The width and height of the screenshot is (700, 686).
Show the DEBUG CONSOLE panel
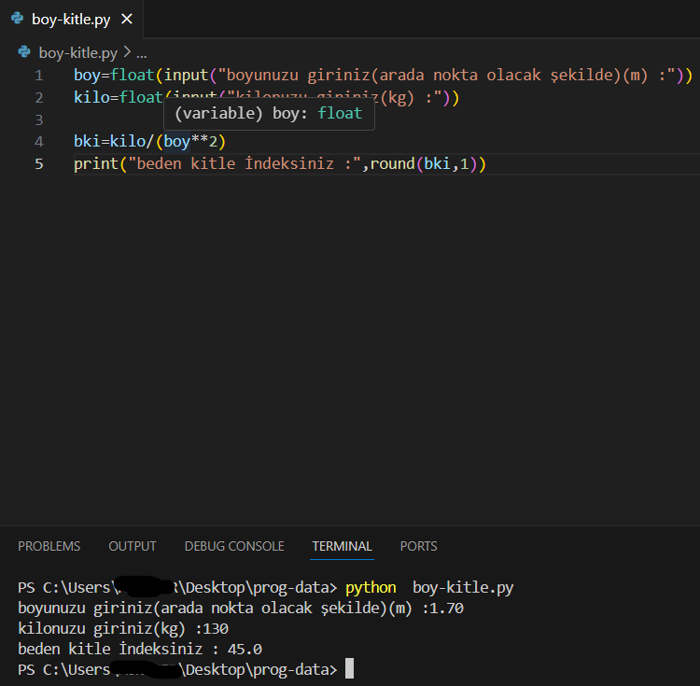point(234,546)
